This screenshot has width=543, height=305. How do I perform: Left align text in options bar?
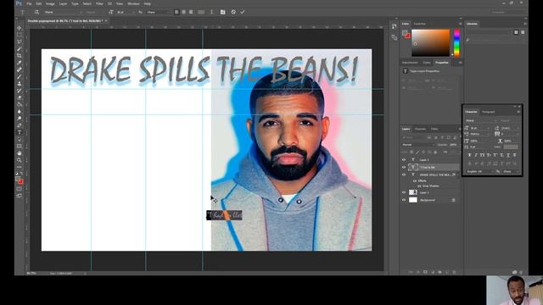click(176, 12)
